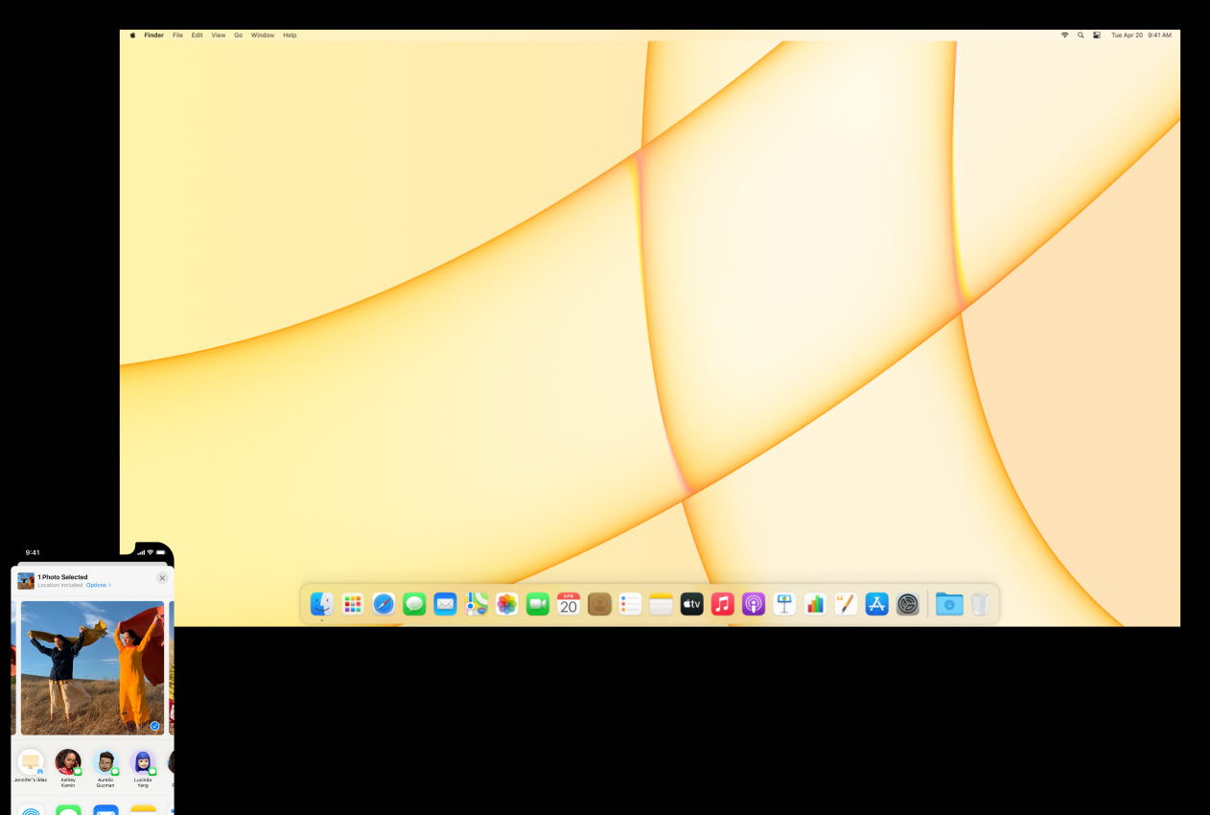Launch Safari from the Dock
This screenshot has width=1210, height=815.
[x=384, y=604]
